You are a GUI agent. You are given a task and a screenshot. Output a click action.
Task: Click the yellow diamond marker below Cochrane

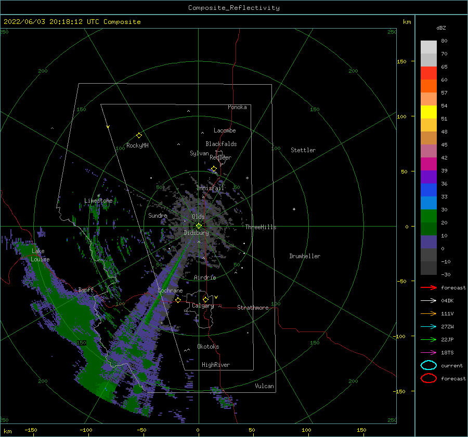coord(178,300)
